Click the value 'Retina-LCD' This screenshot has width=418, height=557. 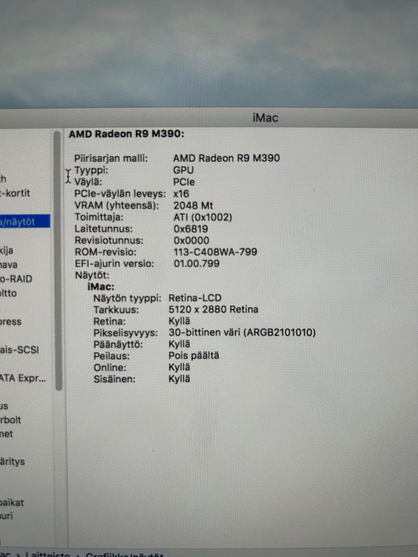pyautogui.click(x=195, y=298)
